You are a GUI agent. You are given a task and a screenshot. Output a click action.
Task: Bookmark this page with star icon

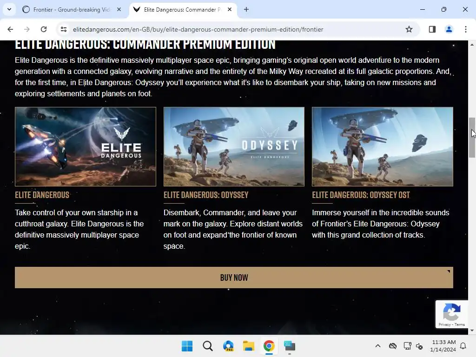[x=409, y=29]
